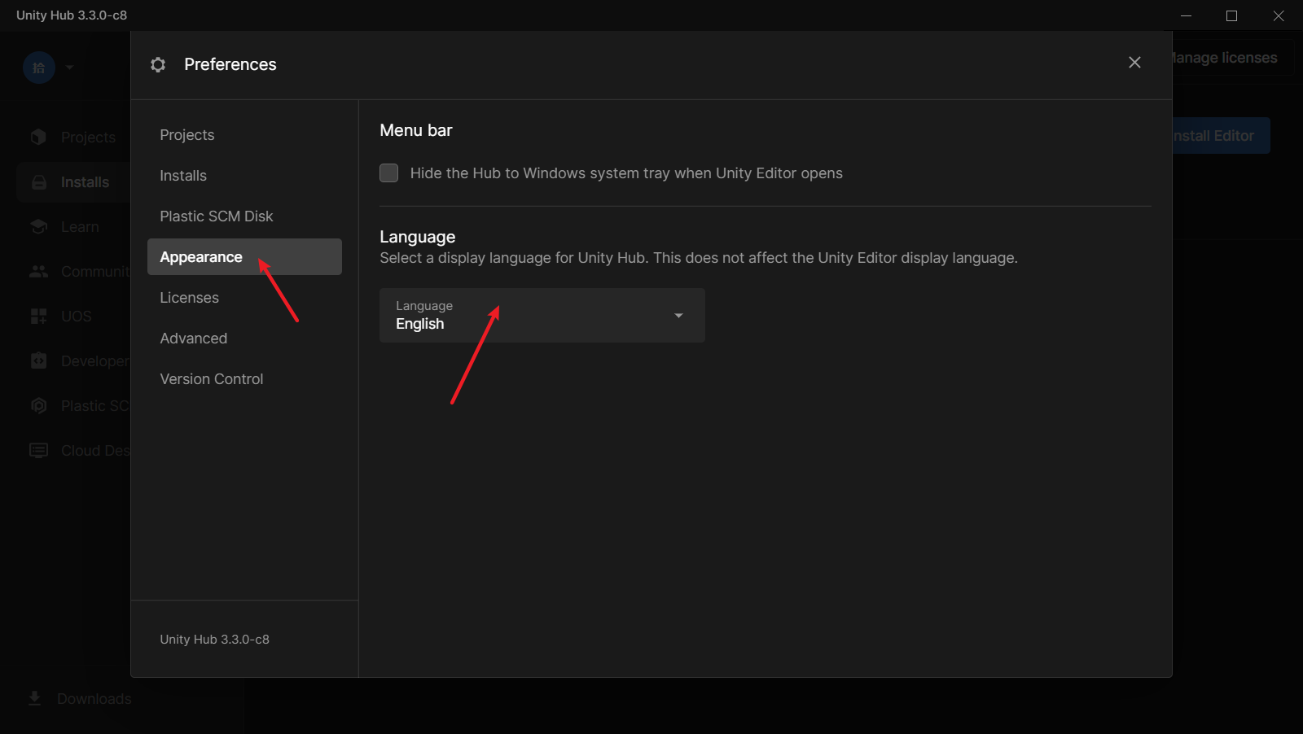Open Licenses preferences tab
This screenshot has width=1303, height=734.
coord(244,298)
